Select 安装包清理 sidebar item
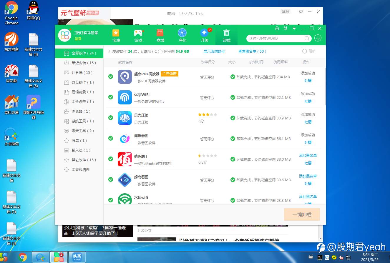Viewport: 390px width, 263px height. [x=79, y=170]
